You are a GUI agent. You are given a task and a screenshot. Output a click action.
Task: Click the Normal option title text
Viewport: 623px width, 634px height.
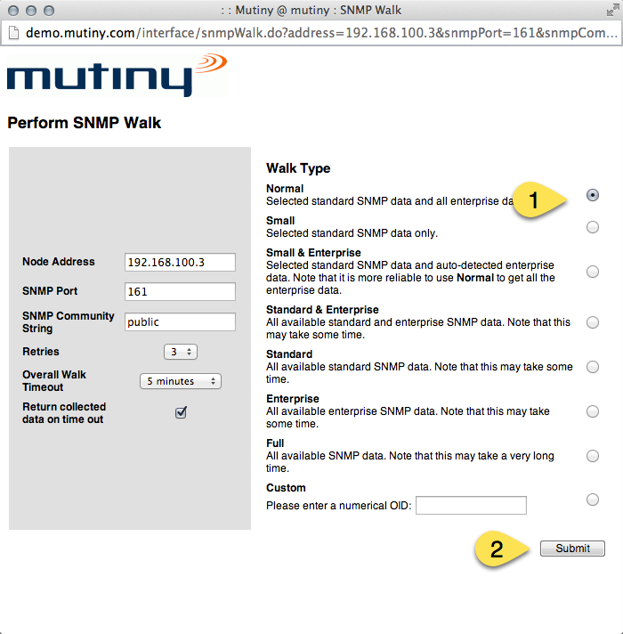285,189
